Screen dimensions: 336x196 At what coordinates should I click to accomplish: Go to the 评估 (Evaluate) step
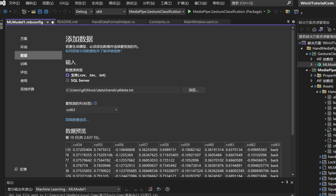click(x=38, y=72)
